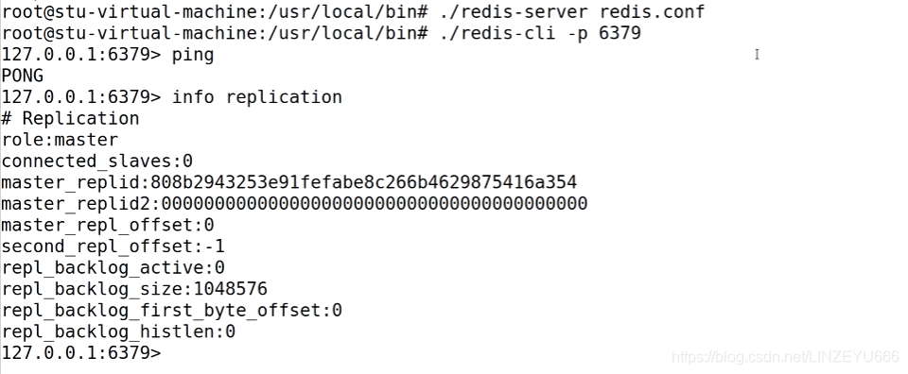The image size is (908, 374).
Task: Click the master_replid2 zeros value
Action: tap(375, 203)
